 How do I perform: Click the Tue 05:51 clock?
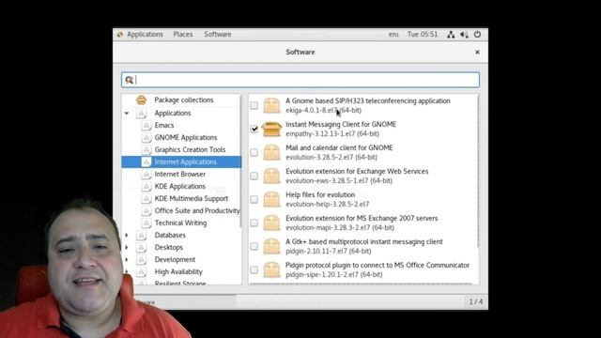click(x=423, y=34)
